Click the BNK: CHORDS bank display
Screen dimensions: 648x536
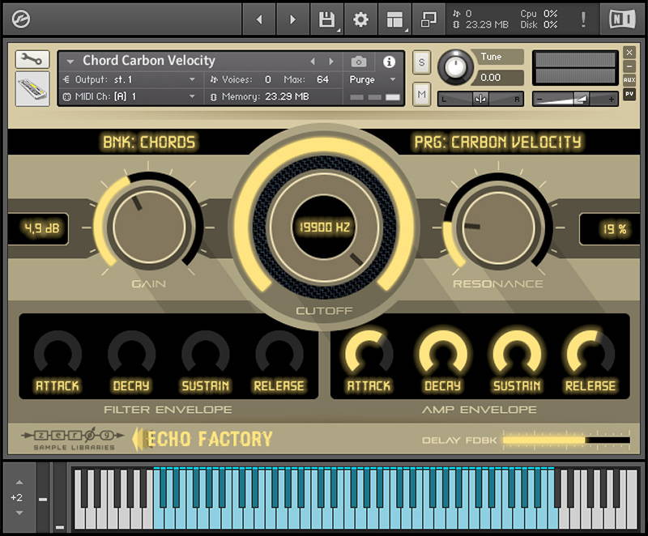(x=149, y=143)
